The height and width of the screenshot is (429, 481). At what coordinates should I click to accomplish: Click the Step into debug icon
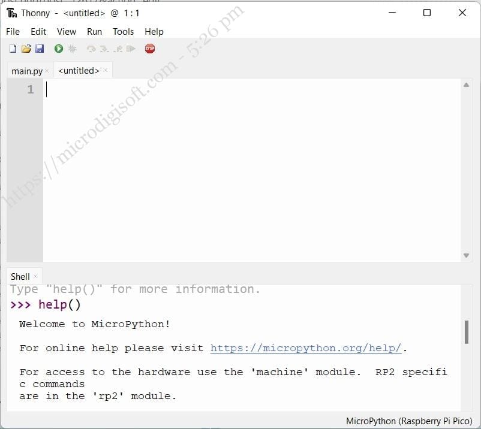104,49
